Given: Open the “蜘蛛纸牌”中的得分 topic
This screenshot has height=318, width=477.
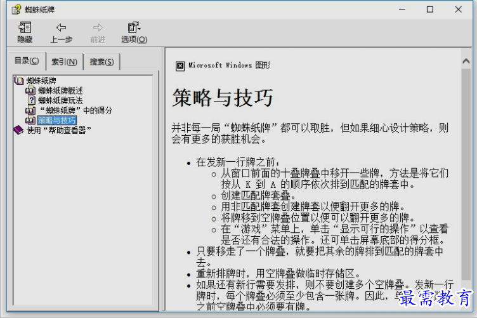Looking at the screenshot, I should coord(76,110).
